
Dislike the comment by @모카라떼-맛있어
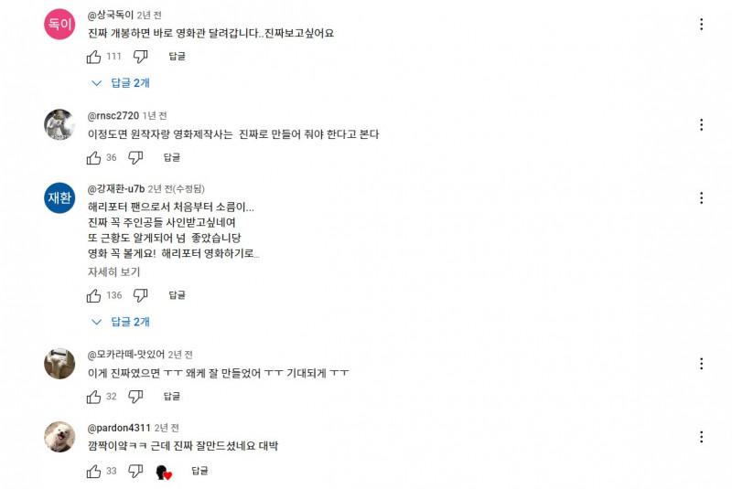pyautogui.click(x=135, y=397)
